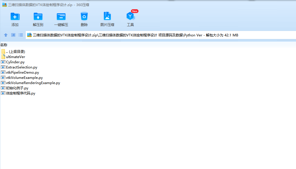Click the archive icon in path bar
This screenshot has height=169, width=296.
point(29,35)
